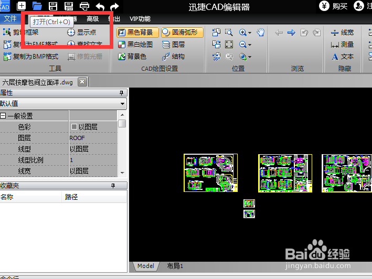Toggle the 黑色背景 background option
This screenshot has height=279, width=372.
pyautogui.click(x=137, y=32)
